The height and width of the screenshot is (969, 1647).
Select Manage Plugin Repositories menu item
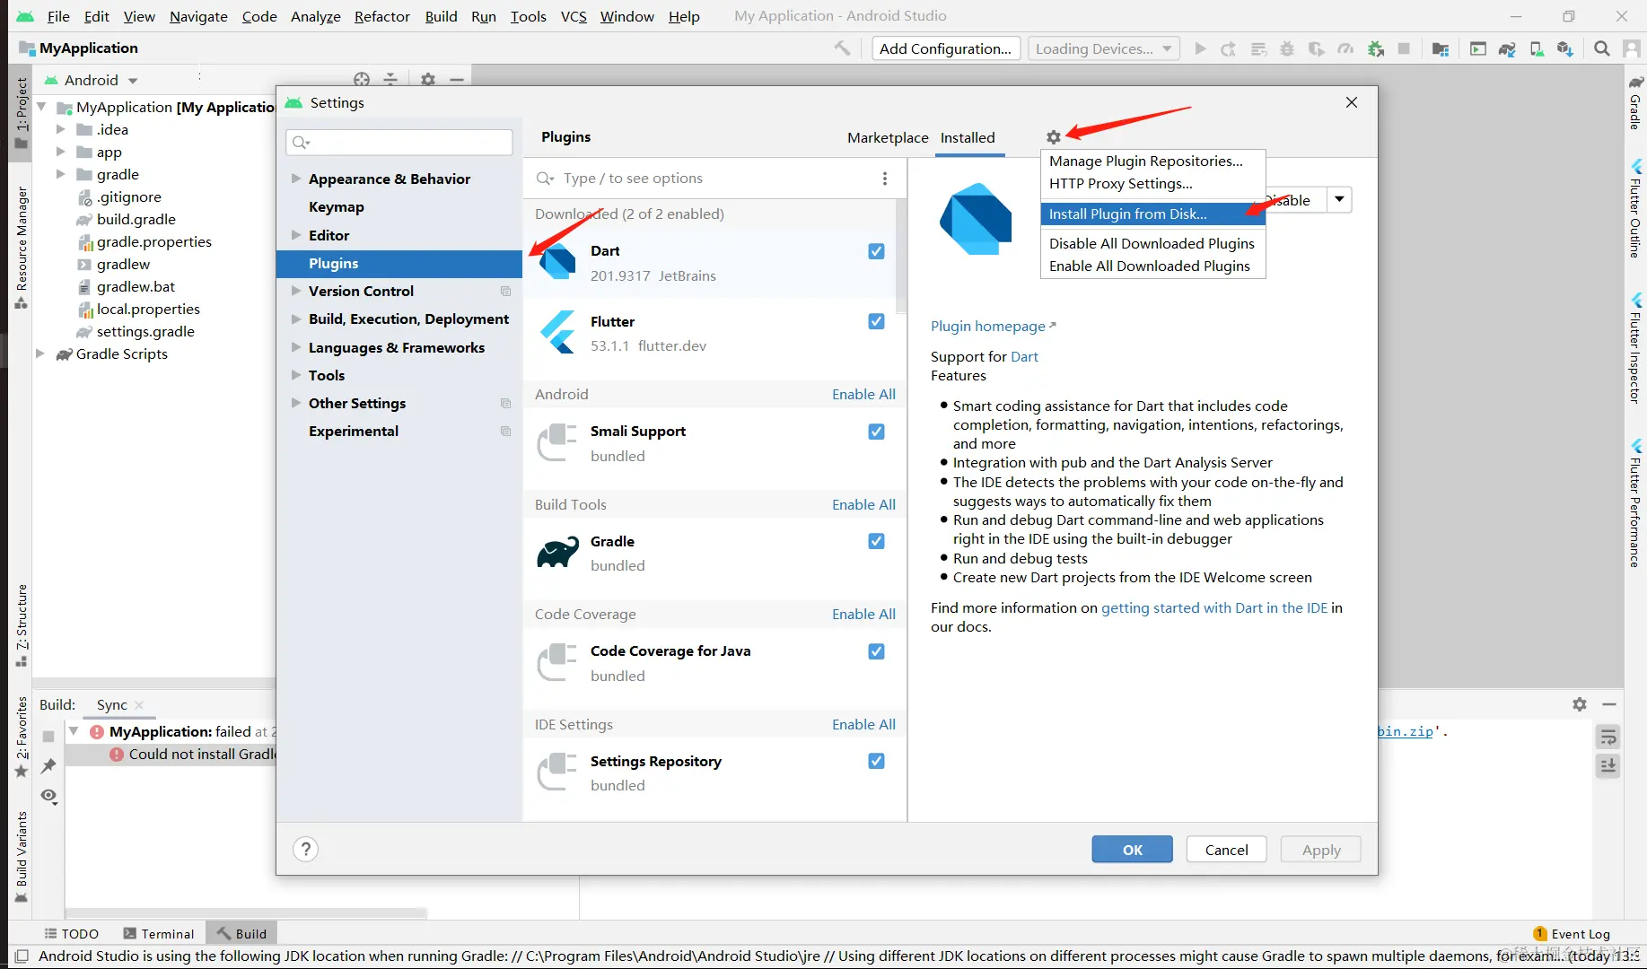(x=1152, y=161)
